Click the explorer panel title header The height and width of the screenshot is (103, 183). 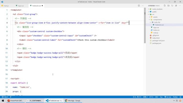154,6
